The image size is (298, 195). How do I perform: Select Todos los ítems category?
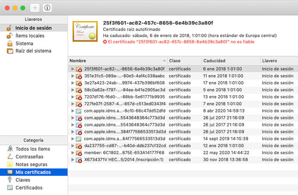coord(33,149)
